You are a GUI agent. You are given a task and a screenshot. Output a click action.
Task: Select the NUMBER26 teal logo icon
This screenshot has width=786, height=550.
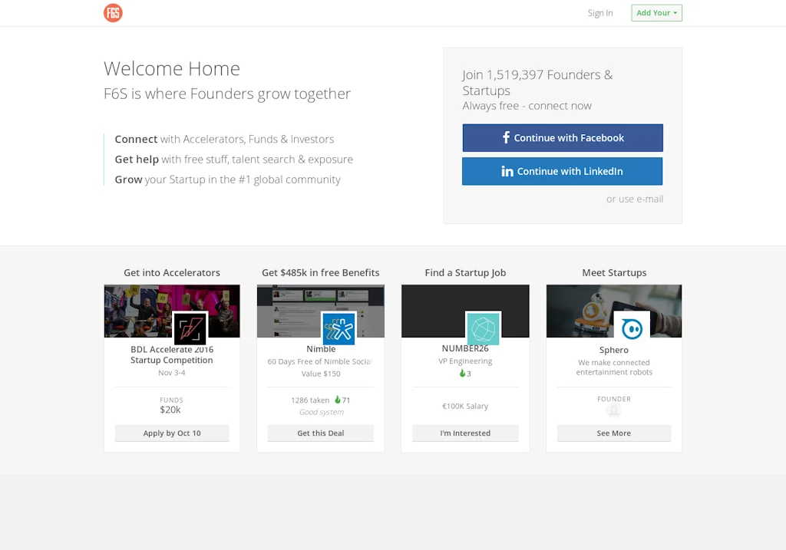pyautogui.click(x=483, y=328)
